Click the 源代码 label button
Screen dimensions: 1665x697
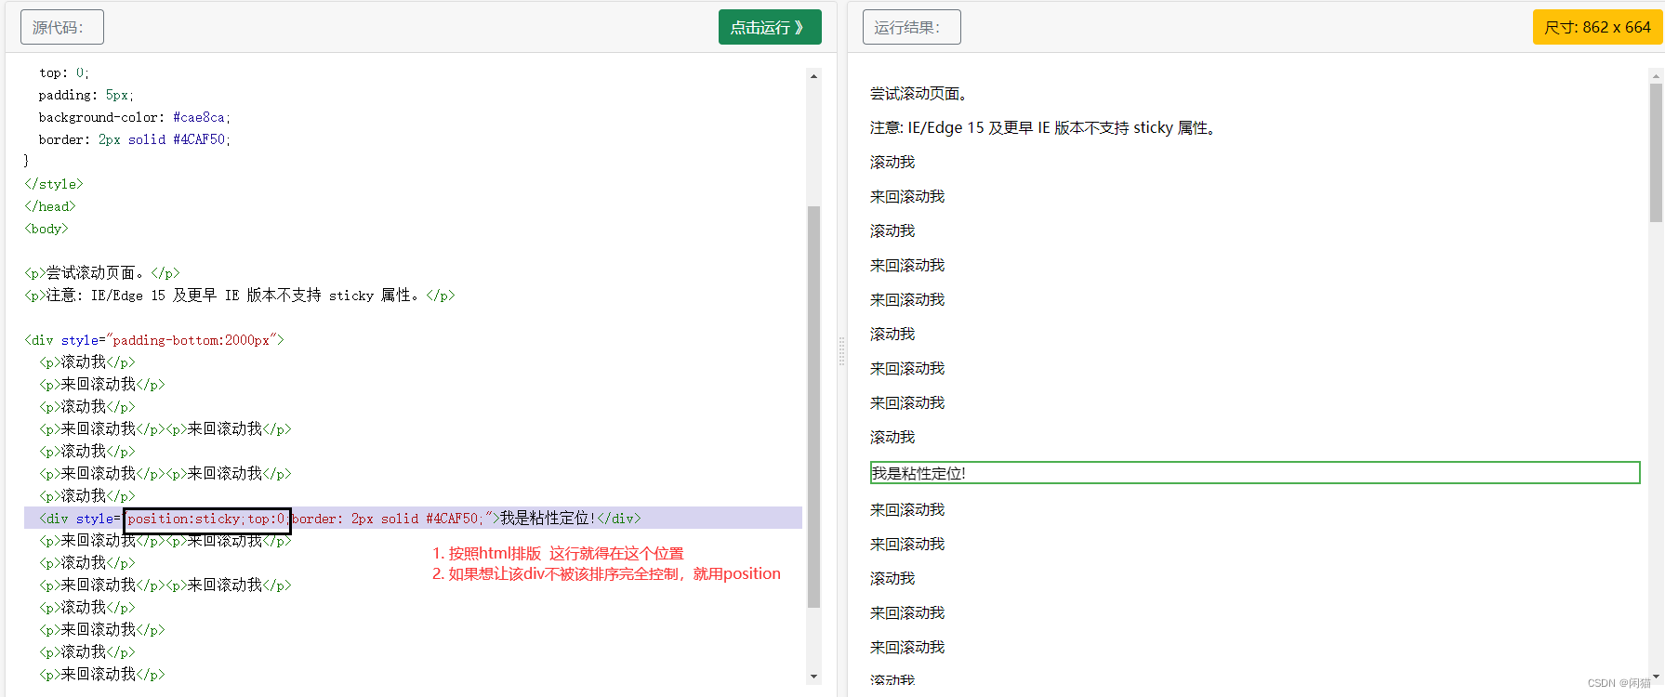(x=62, y=27)
